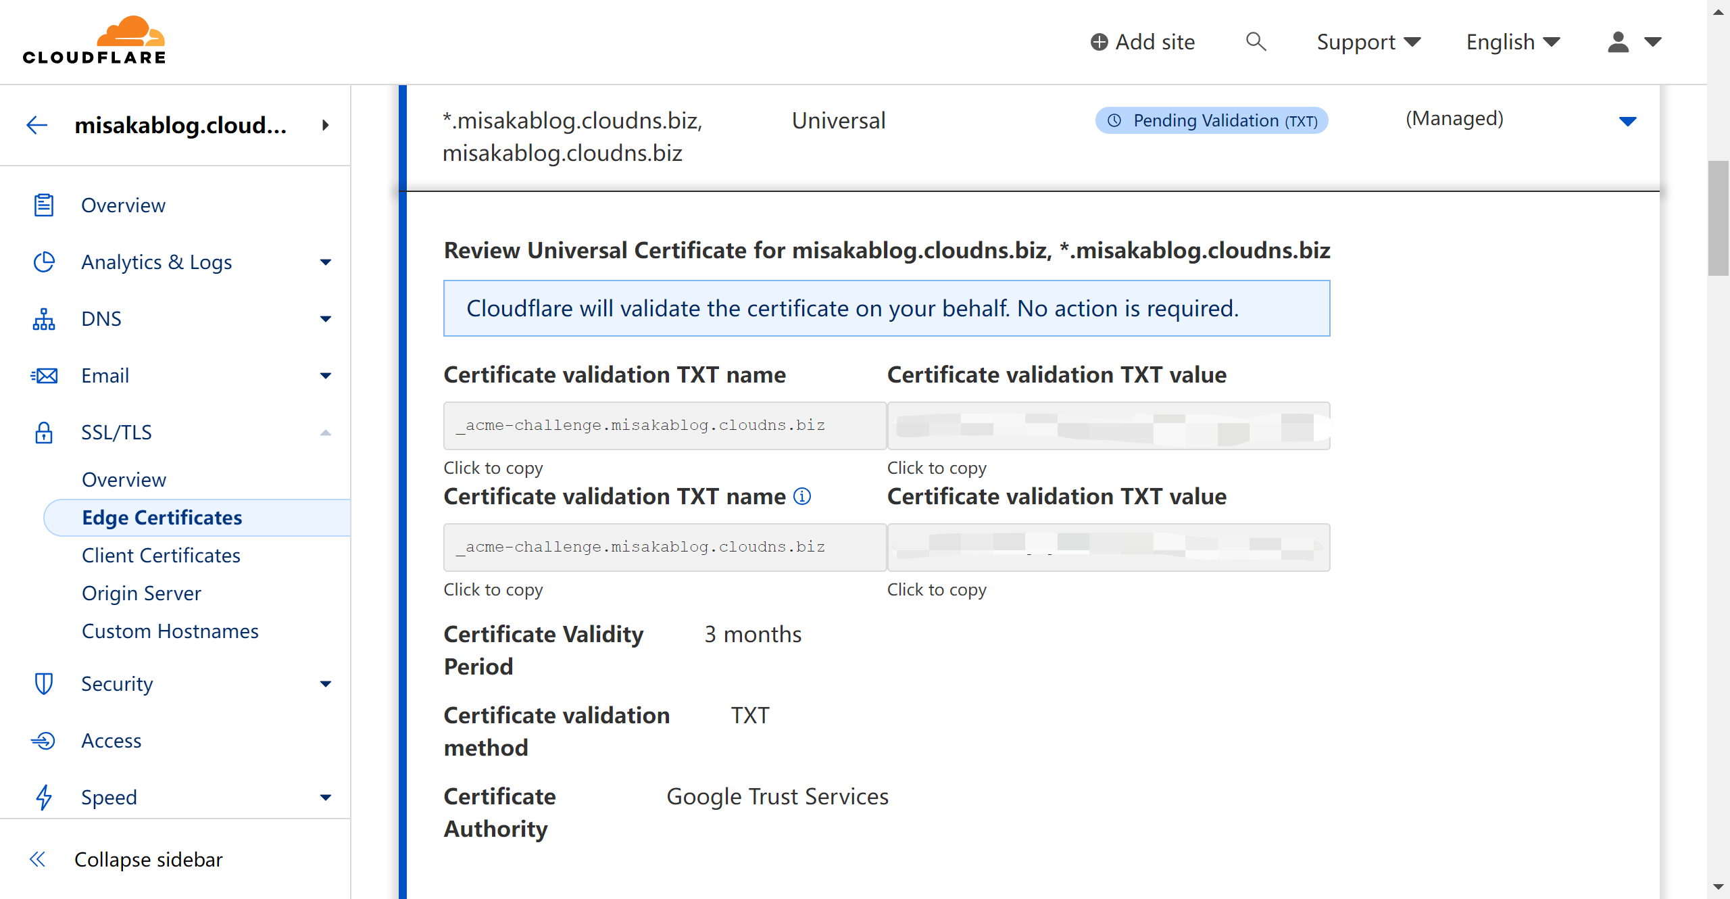Viewport: 1730px width, 899px height.
Task: Expand the Security submenu arrow
Action: [326, 684]
